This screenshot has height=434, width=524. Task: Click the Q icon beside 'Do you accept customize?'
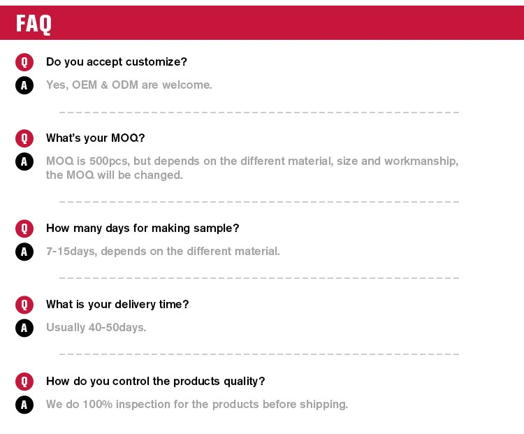(x=24, y=62)
